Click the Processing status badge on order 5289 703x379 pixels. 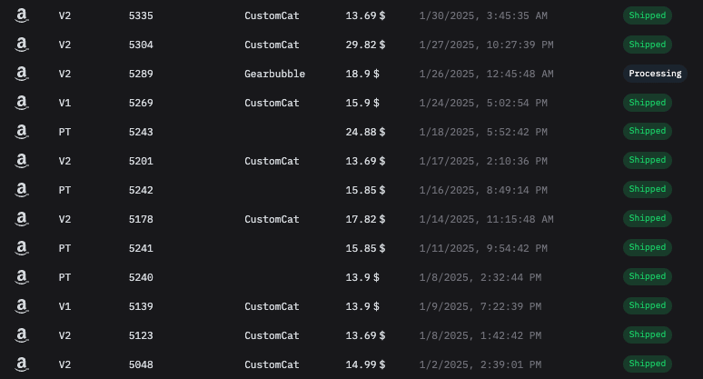click(655, 74)
